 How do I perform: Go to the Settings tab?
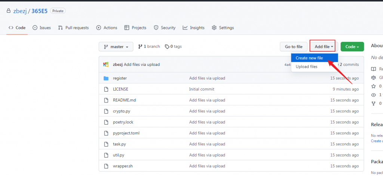point(223,28)
